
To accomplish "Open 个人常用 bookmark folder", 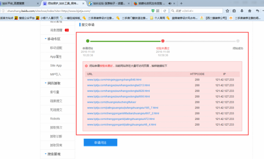I will tap(158, 18).
